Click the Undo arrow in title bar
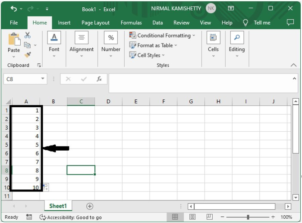Image resolution: width=302 pixels, height=223 pixels. point(14,9)
